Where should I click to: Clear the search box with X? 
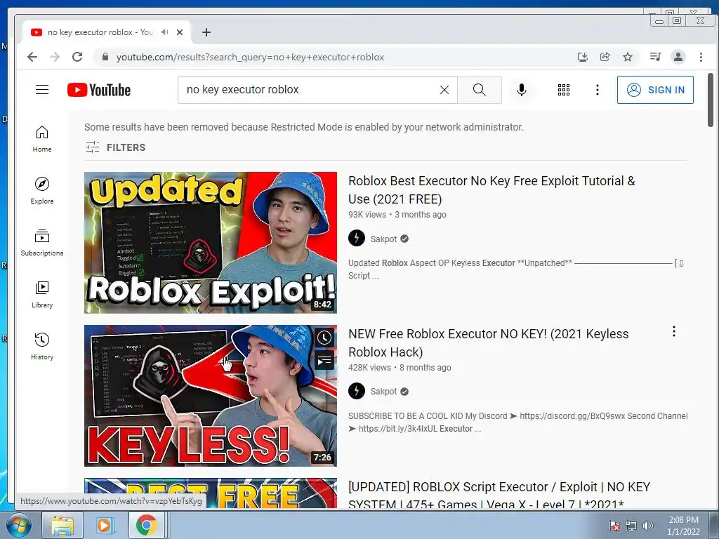coord(444,90)
